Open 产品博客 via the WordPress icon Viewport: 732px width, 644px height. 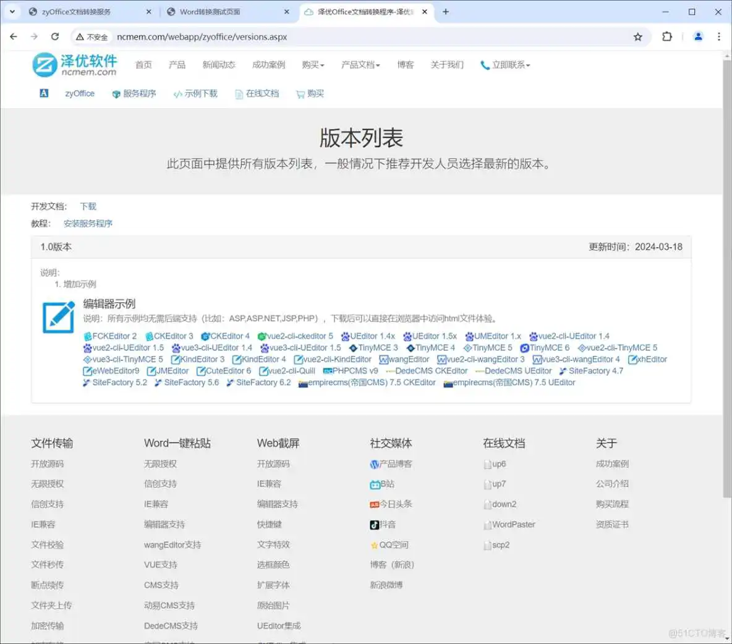click(x=373, y=464)
